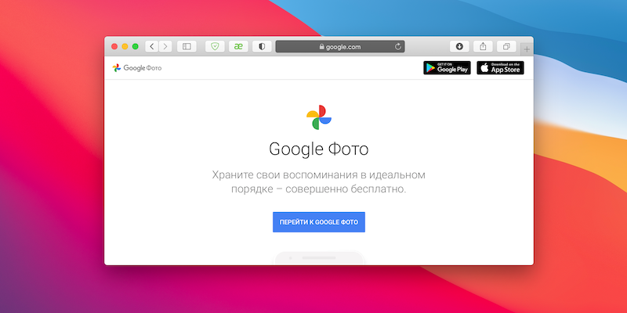Open the half-shaded privacy shield icon

[x=262, y=46]
